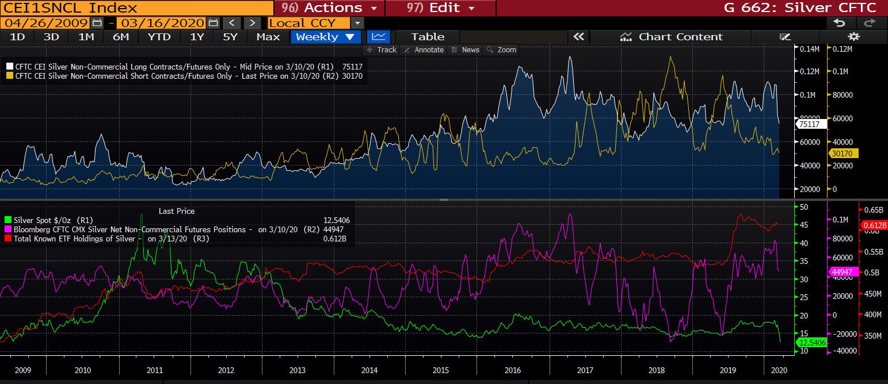Open the end date calendar picker
The image size is (888, 384).
pyautogui.click(x=213, y=23)
